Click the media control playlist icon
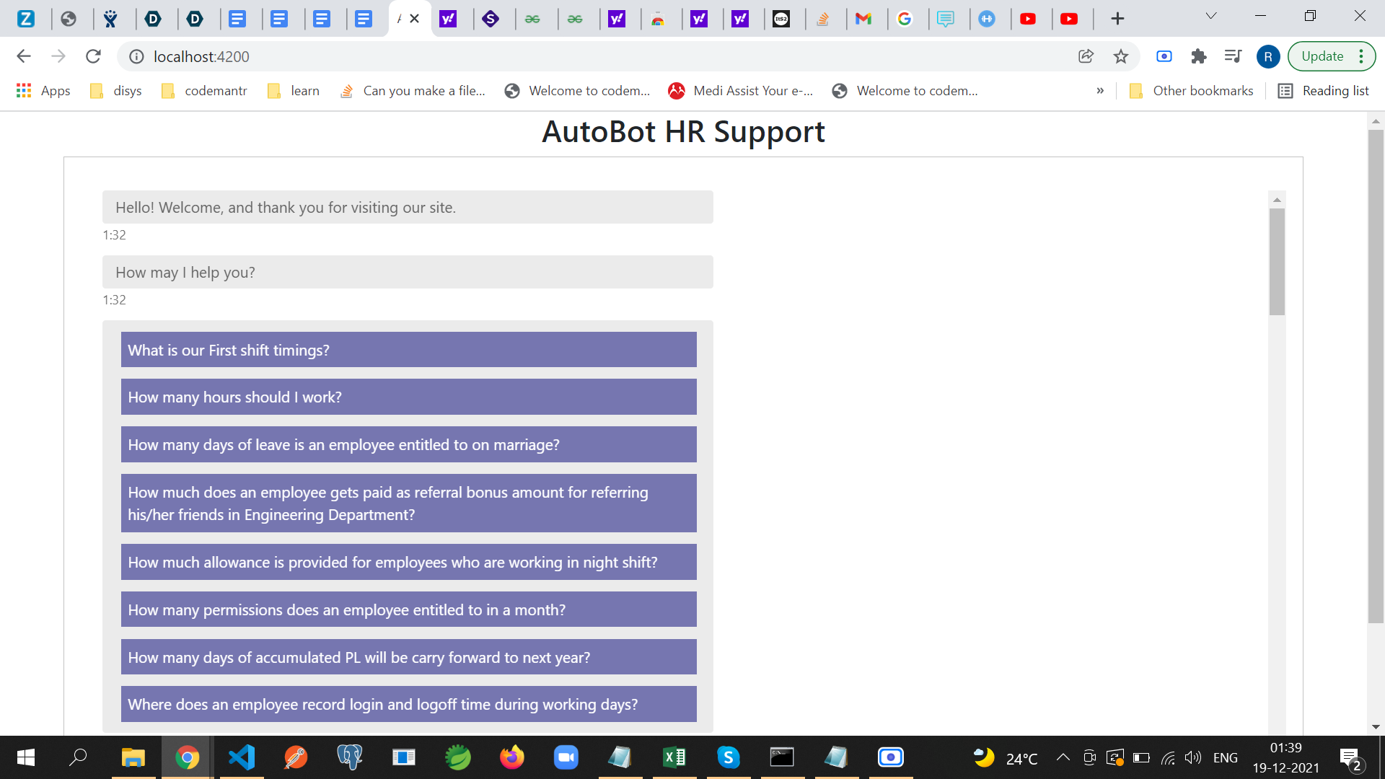Image resolution: width=1385 pixels, height=779 pixels. pyautogui.click(x=1233, y=56)
